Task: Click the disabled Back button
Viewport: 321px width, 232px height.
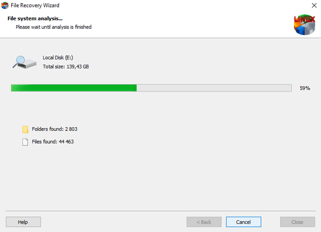Action: pyautogui.click(x=204, y=222)
